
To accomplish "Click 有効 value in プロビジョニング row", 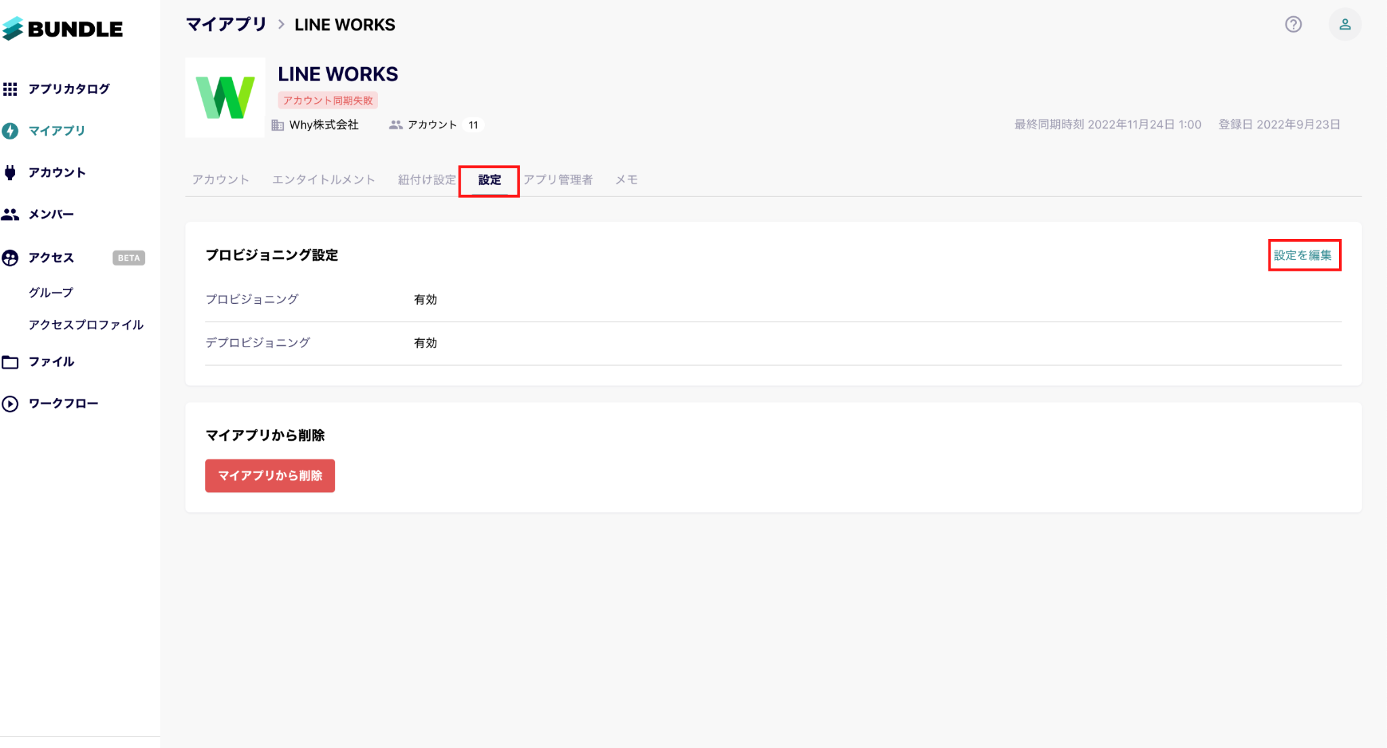I will (425, 299).
